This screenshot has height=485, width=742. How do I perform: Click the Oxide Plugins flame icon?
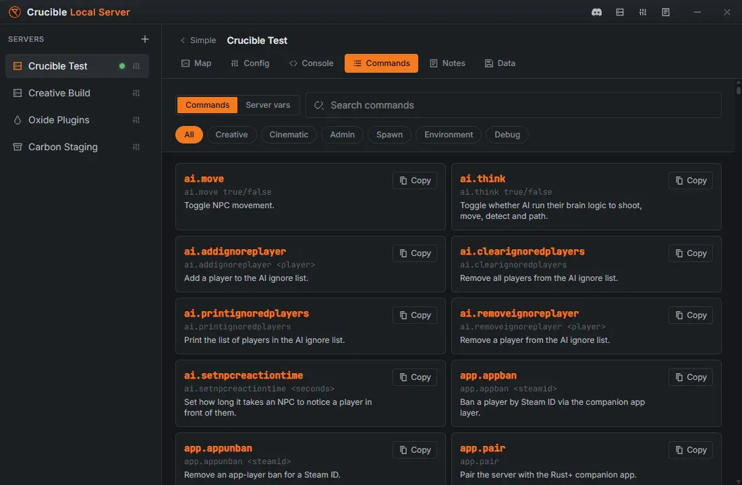[18, 120]
